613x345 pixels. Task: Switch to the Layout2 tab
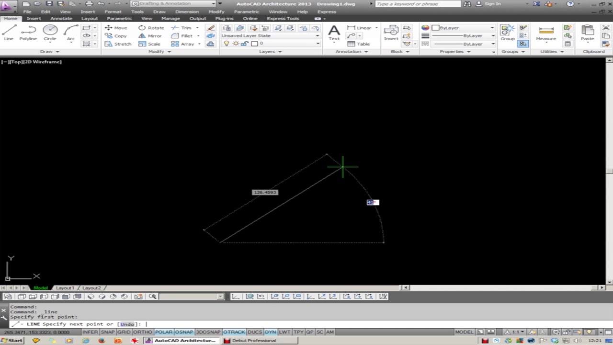pos(91,287)
